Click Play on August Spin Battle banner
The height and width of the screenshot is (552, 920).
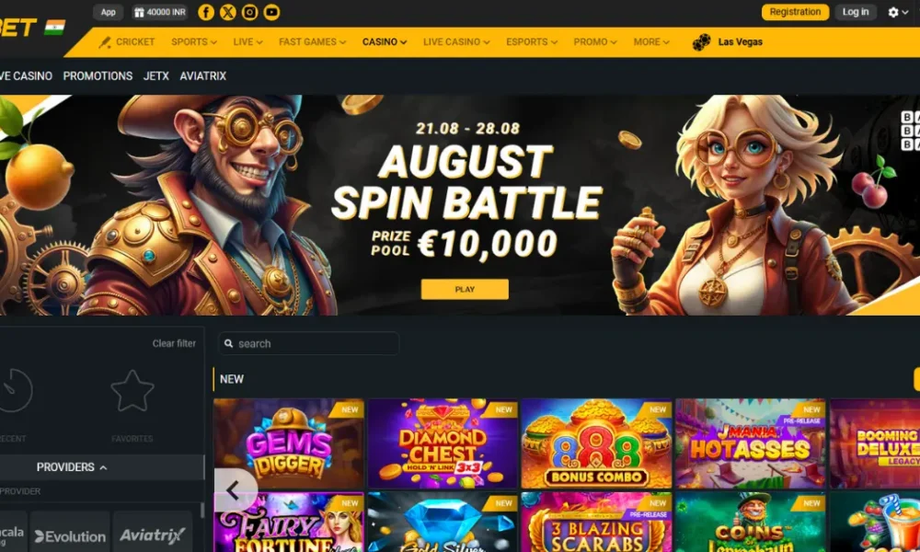pos(465,289)
